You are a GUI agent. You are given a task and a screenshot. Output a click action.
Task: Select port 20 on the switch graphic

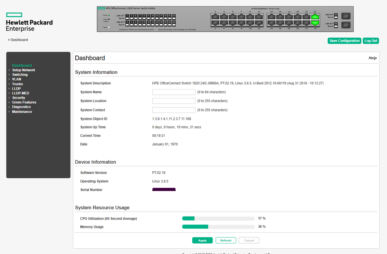point(298,23)
